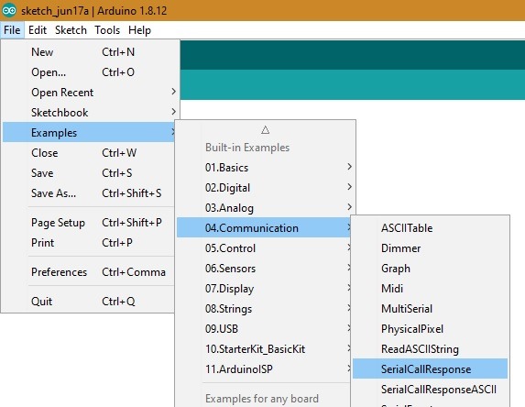
Task: Open the SerialCallResponse example sketch
Action: [431, 368]
